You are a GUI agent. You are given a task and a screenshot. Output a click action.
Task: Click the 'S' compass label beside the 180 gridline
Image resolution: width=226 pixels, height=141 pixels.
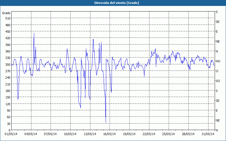click(x=217, y=91)
